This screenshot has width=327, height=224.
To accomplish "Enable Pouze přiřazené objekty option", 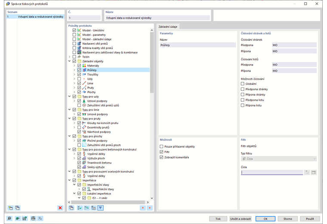I will pos(161,146).
